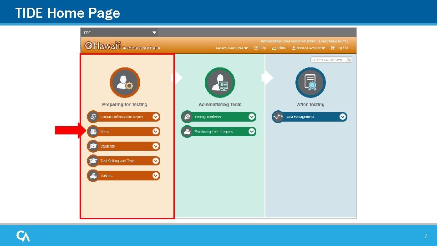Open Manage Account menu
Image resolution: width=437 pixels, height=246 pixels.
(x=309, y=48)
